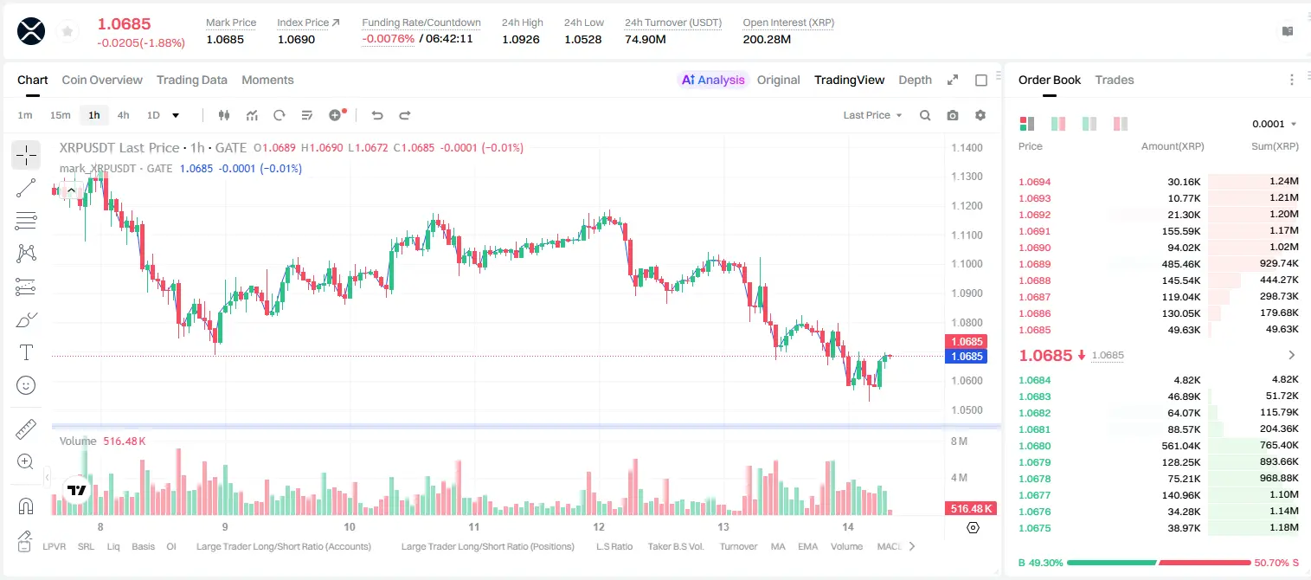
Task: Open chart settings gear icon
Action: tap(980, 115)
